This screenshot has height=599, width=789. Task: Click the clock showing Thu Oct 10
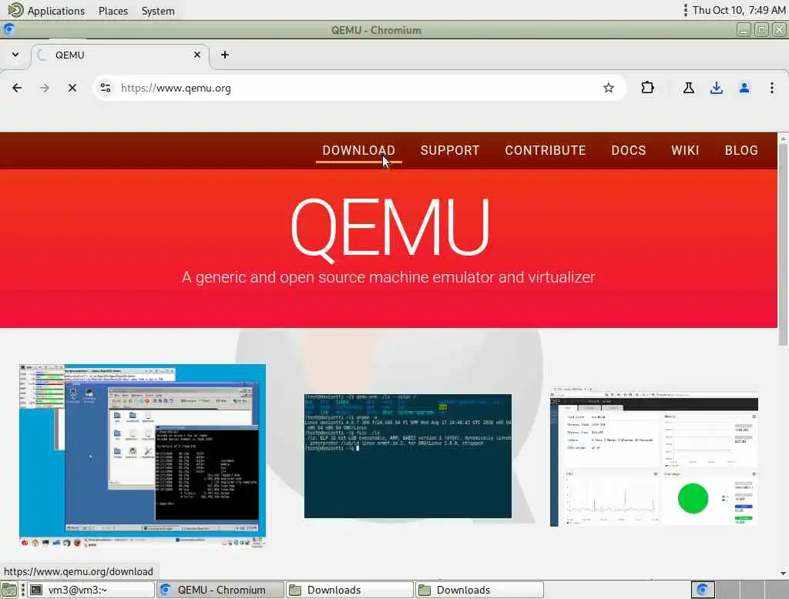pyautogui.click(x=739, y=10)
